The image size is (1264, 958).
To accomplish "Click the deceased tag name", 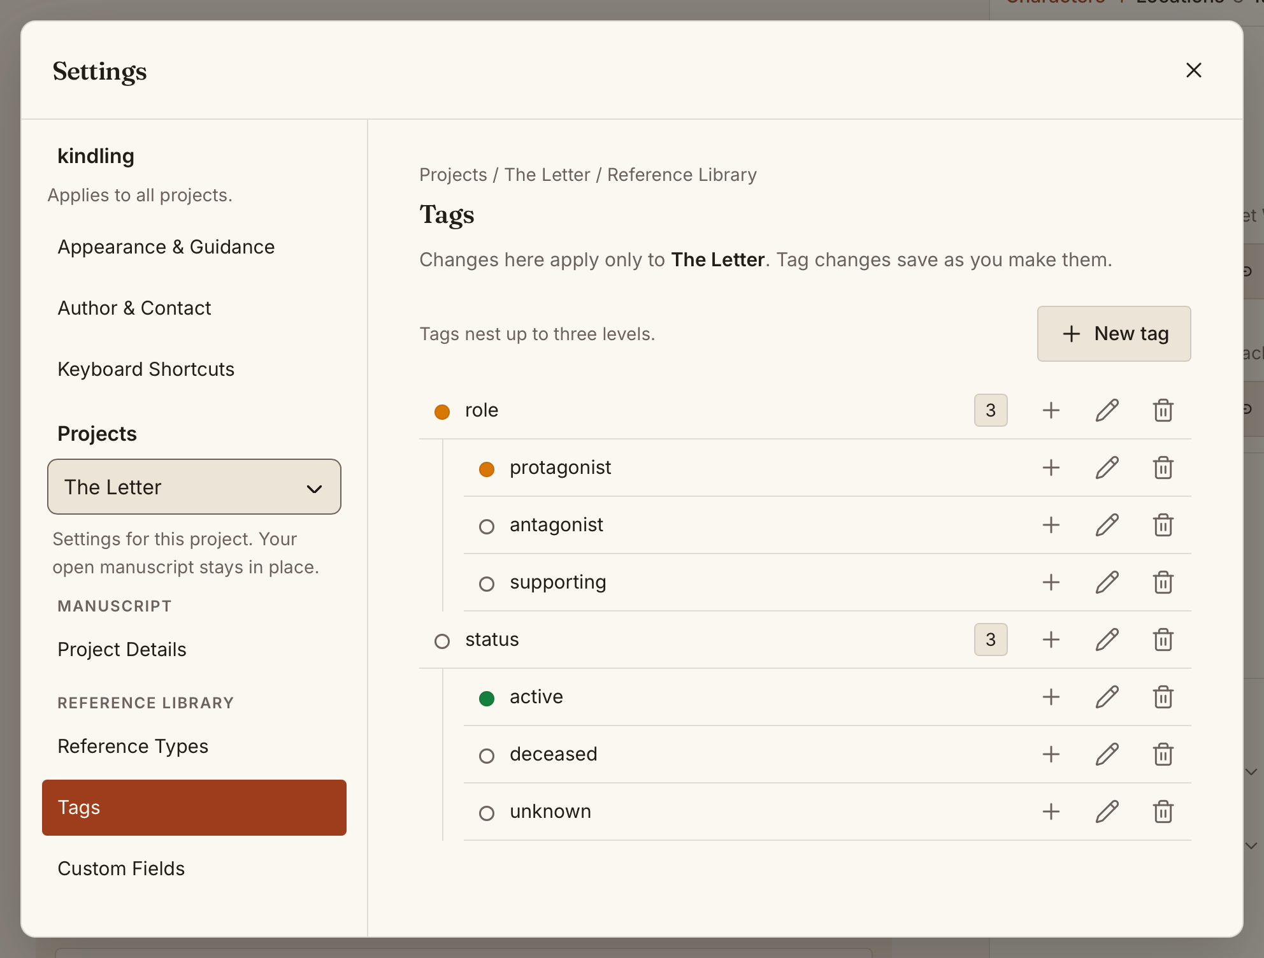I will click(554, 754).
